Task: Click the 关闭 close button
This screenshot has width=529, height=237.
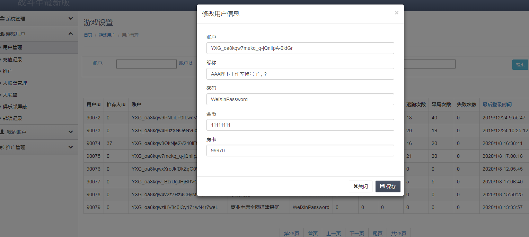Action: pos(360,186)
